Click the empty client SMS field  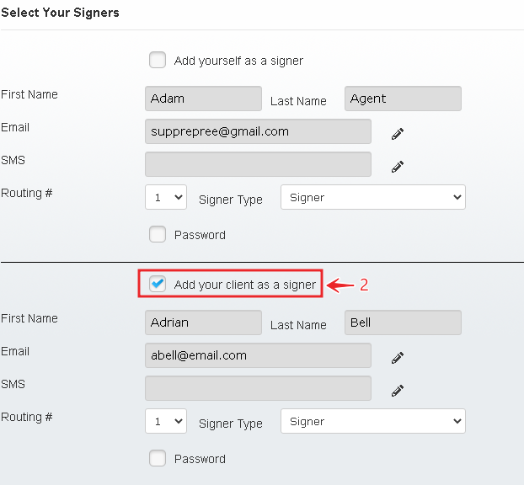(x=258, y=388)
